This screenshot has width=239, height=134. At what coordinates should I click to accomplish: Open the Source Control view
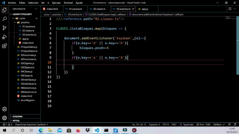(x=4, y=28)
